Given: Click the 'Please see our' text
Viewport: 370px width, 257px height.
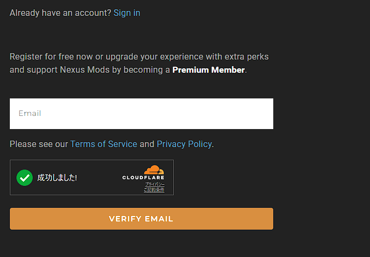Looking at the screenshot, I should pyautogui.click(x=39, y=144).
